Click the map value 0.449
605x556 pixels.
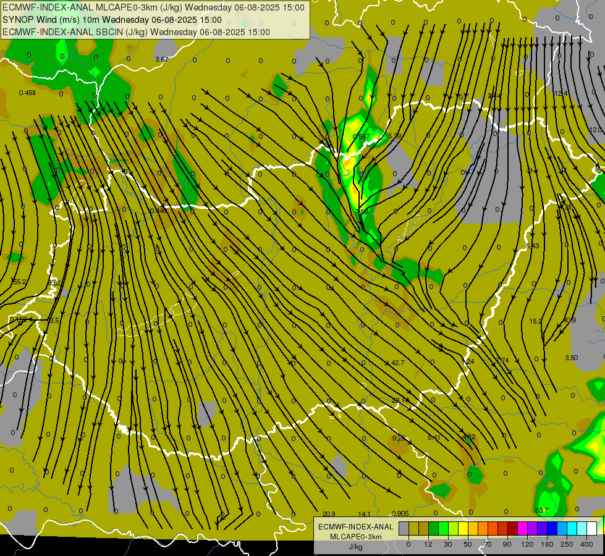tap(159, 210)
